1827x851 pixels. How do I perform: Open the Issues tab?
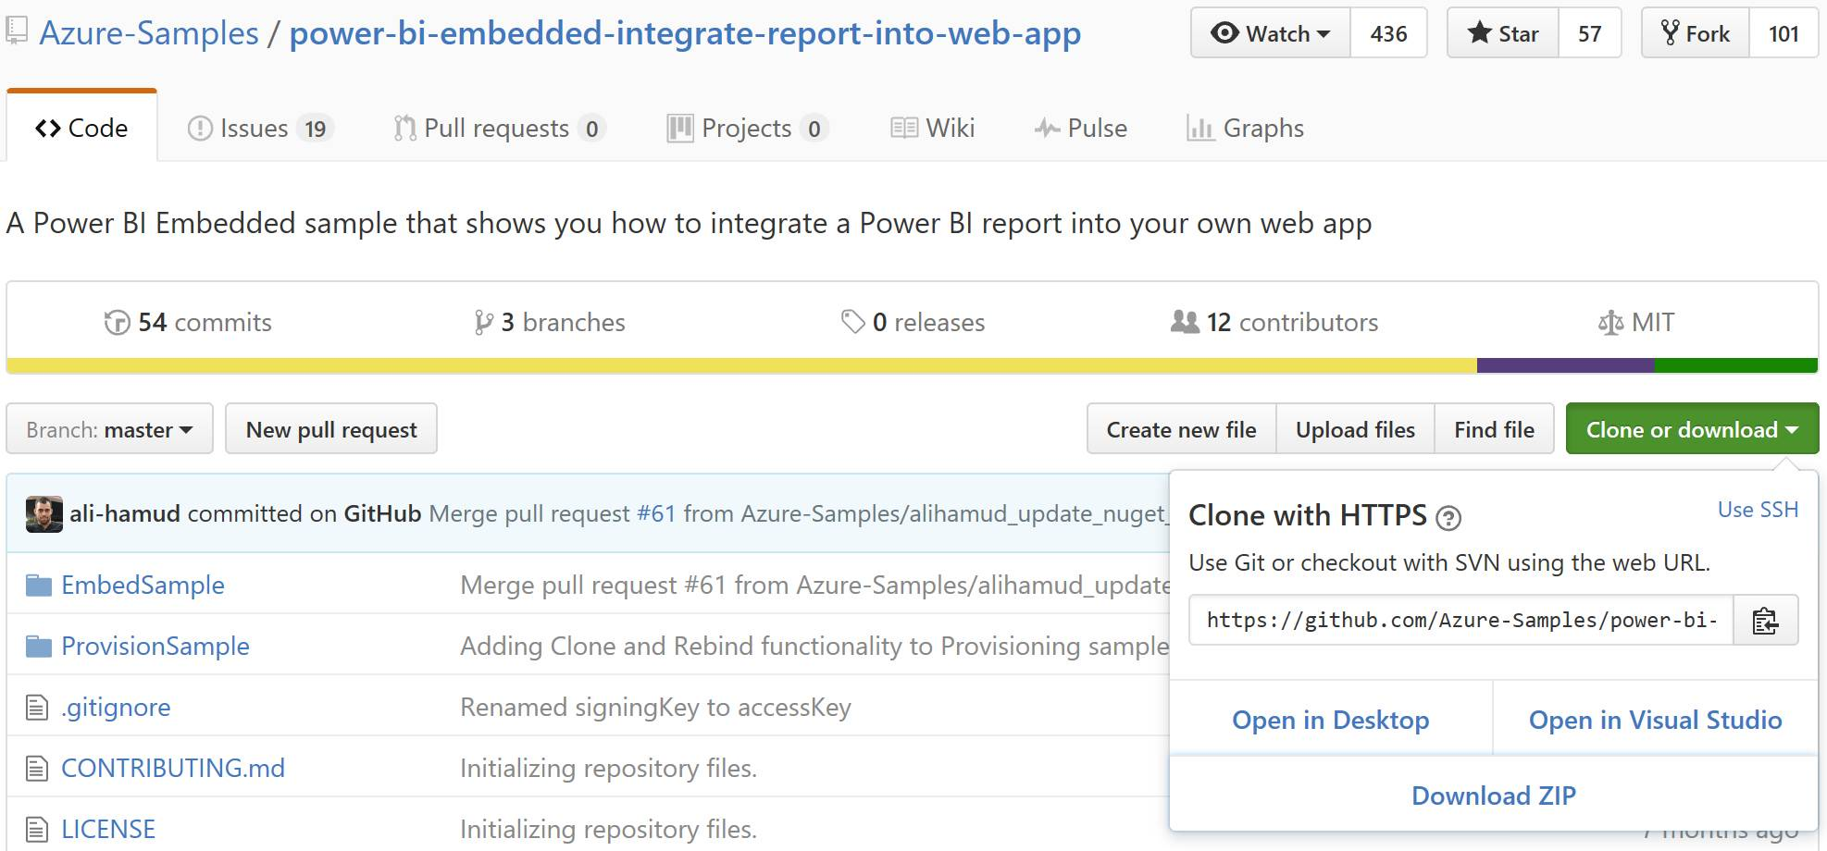[x=260, y=128]
